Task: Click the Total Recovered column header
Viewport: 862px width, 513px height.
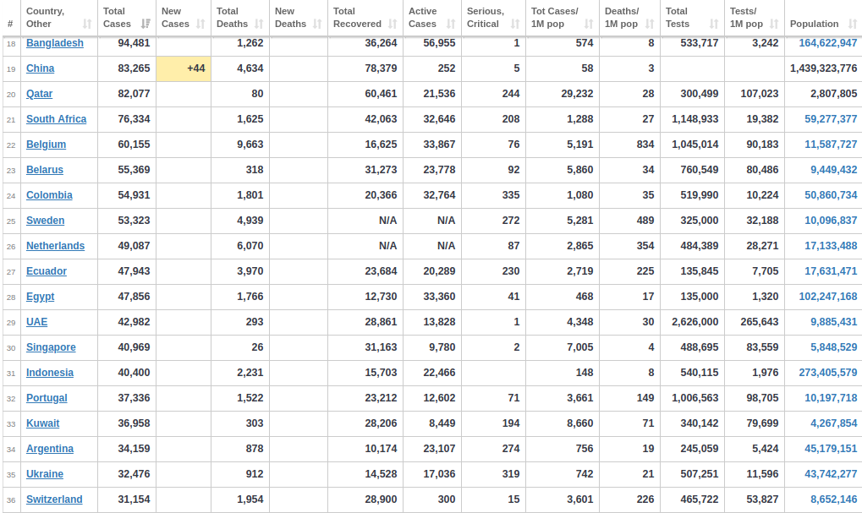Action: (x=365, y=18)
